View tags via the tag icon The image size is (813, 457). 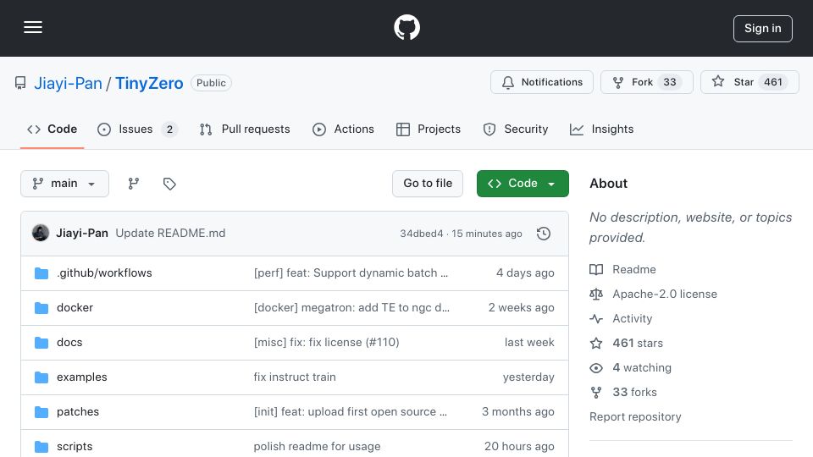169,184
